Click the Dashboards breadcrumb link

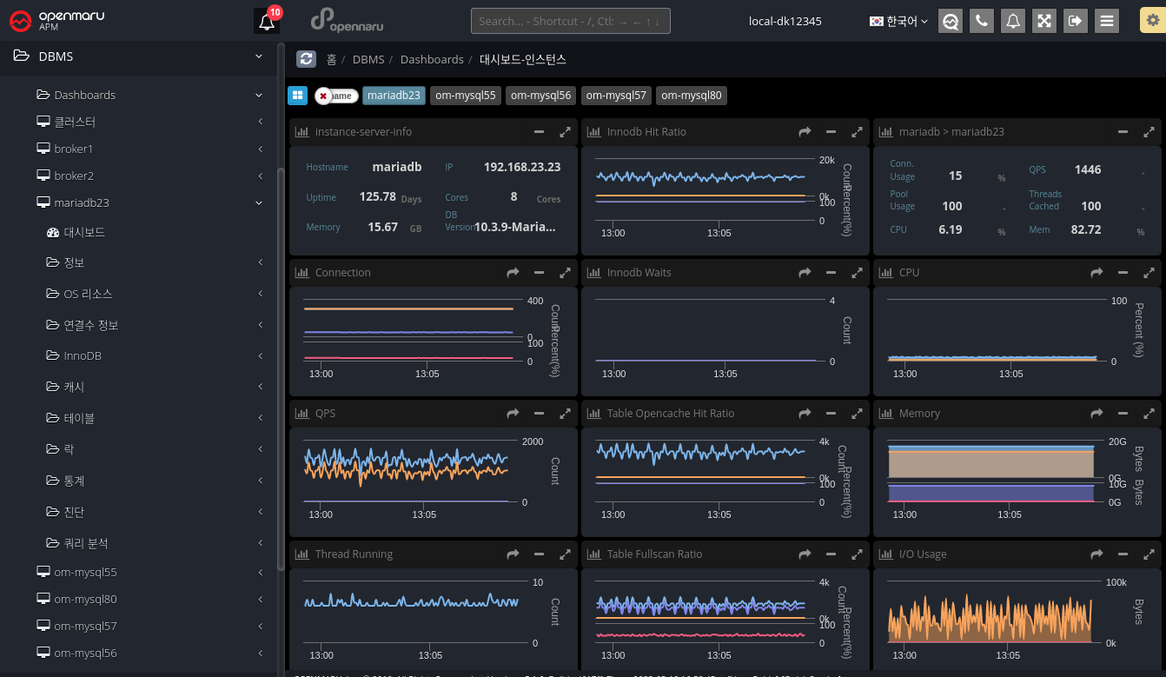(432, 59)
